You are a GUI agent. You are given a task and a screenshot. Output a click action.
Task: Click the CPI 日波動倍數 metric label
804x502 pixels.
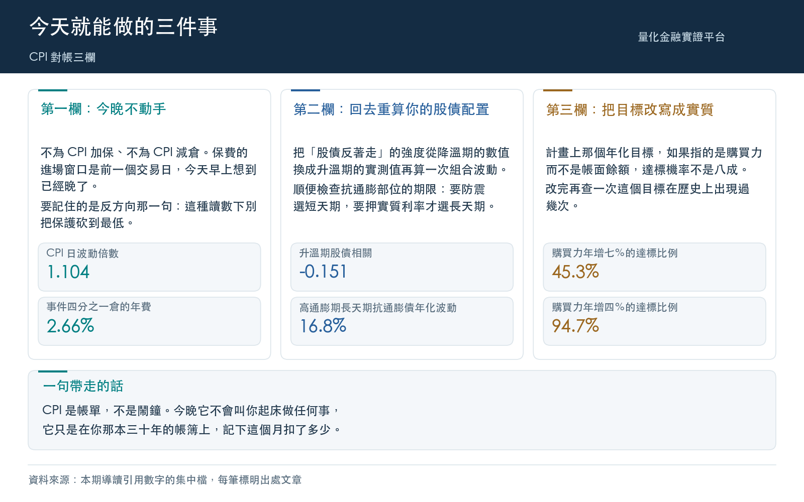[82, 253]
